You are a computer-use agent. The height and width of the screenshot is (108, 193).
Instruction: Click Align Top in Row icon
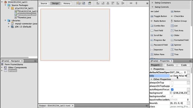[113, 3]
